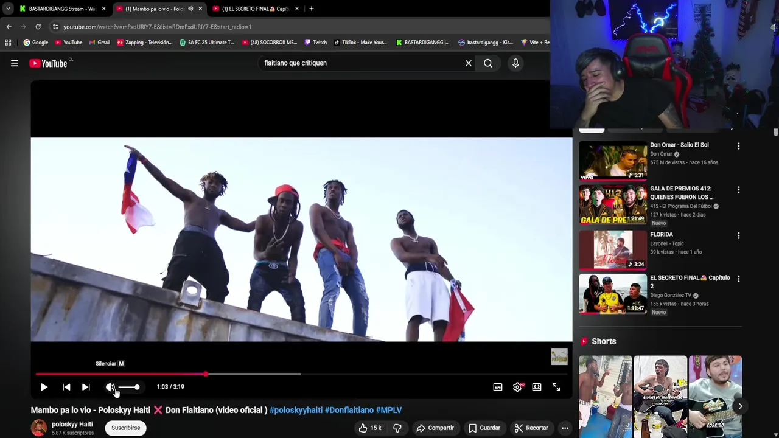The width and height of the screenshot is (779, 438).
Task: Open the poloskyy Haiti channel avatar
Action: [39, 428]
